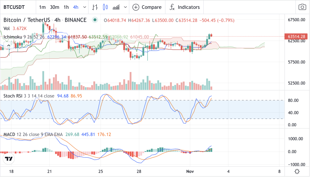This screenshot has width=310, height=178.
Task: Click the Bitcoin / TetherUS title
Action: [27, 20]
